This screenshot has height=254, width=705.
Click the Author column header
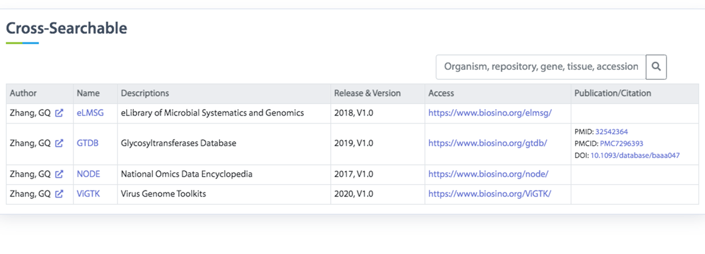pos(23,93)
